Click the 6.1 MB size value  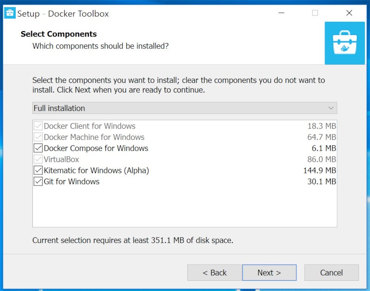[x=324, y=148]
